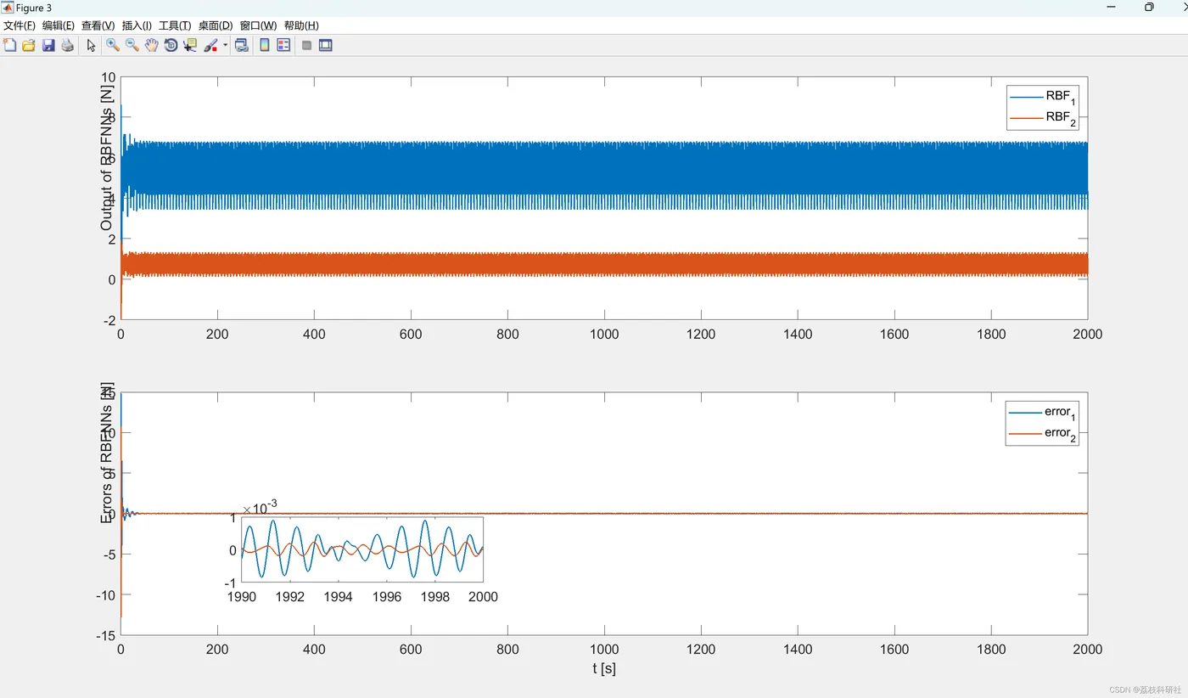Select the Zoom Out magnifier tool

tap(132, 45)
